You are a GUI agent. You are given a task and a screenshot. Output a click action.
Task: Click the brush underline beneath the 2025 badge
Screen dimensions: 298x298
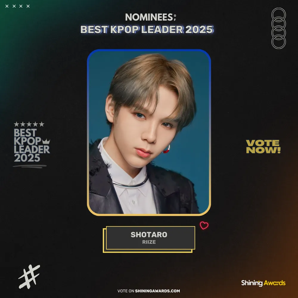pyautogui.click(x=30, y=167)
